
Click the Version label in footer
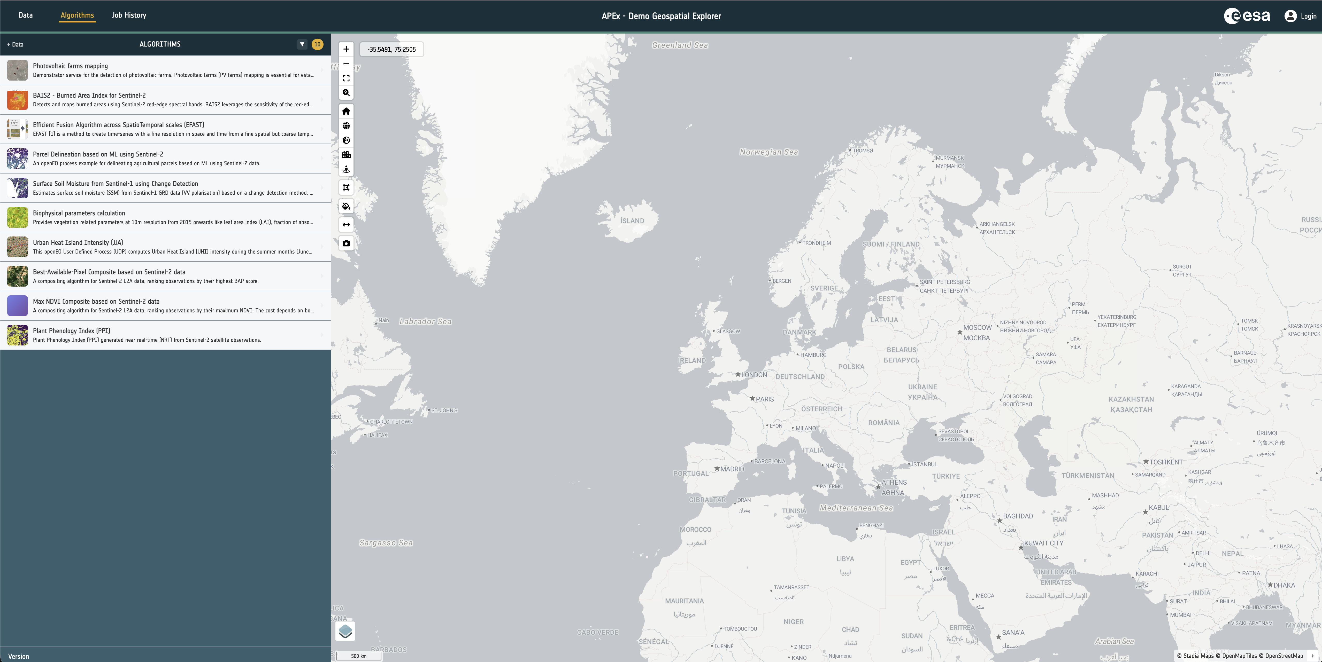pos(18,656)
